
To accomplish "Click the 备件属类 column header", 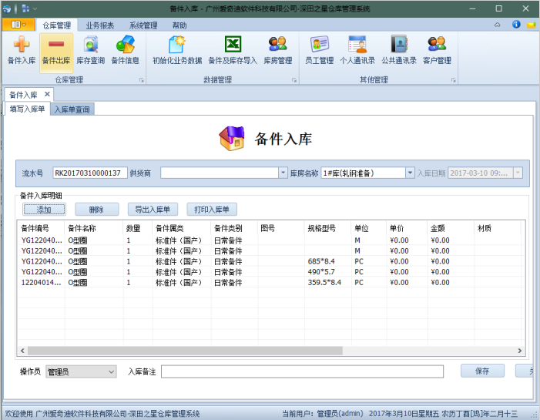I will coord(182,228).
